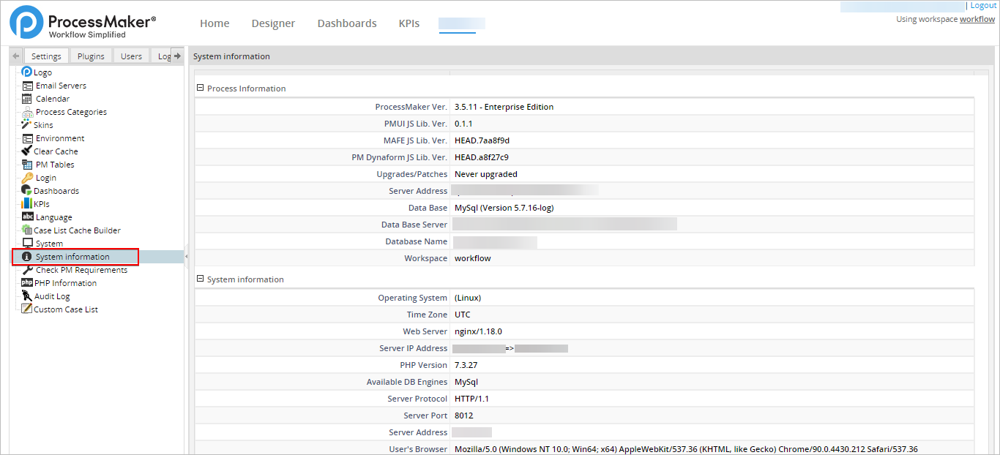
Task: Click the PHP Information icon
Action: click(27, 283)
